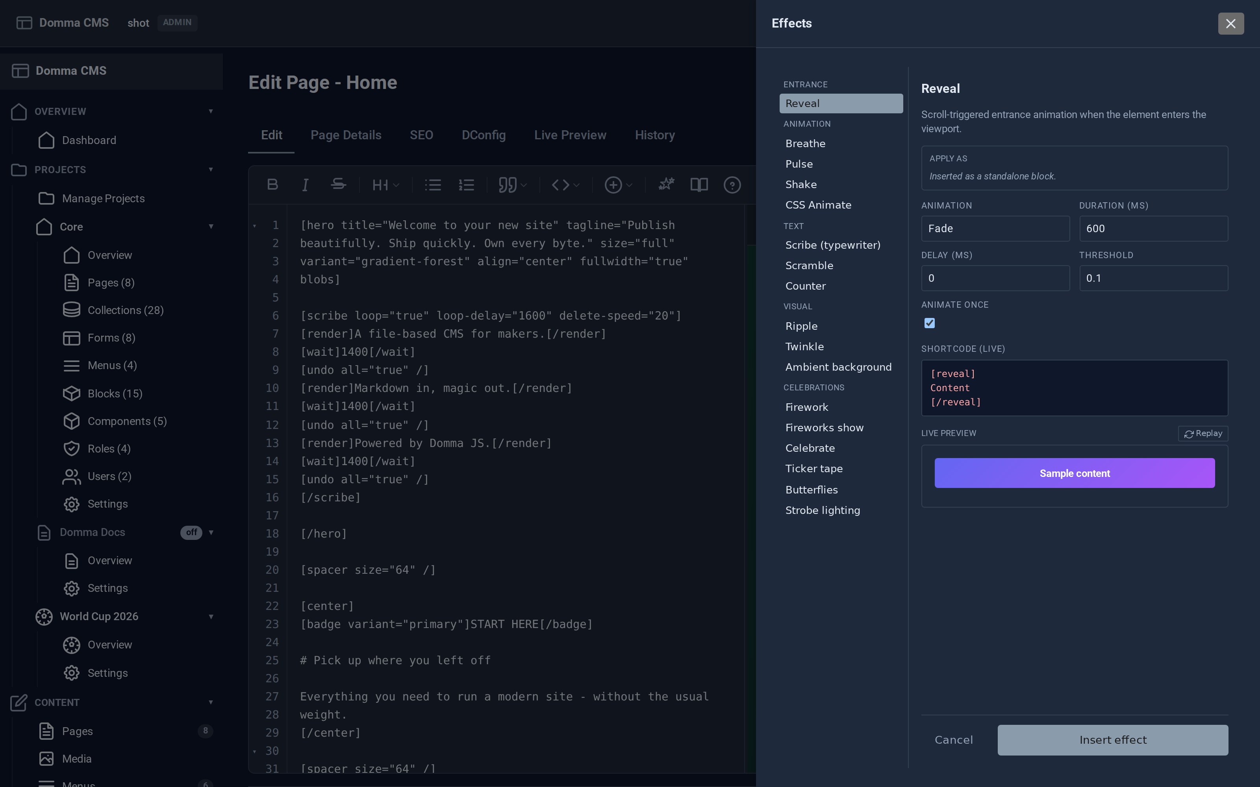Cancel the Effects dialog
This screenshot has height=787, width=1260.
click(953, 740)
